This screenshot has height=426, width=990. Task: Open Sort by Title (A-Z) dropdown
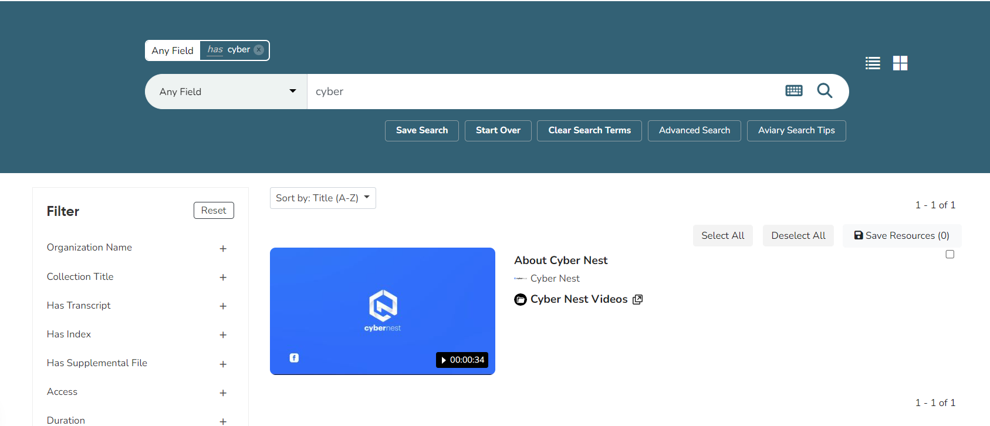pos(323,198)
